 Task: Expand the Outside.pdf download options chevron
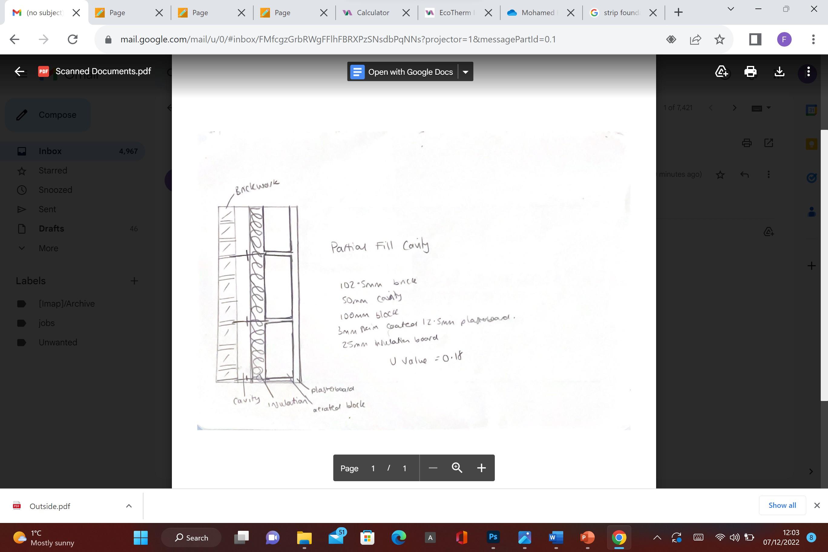coord(129,506)
